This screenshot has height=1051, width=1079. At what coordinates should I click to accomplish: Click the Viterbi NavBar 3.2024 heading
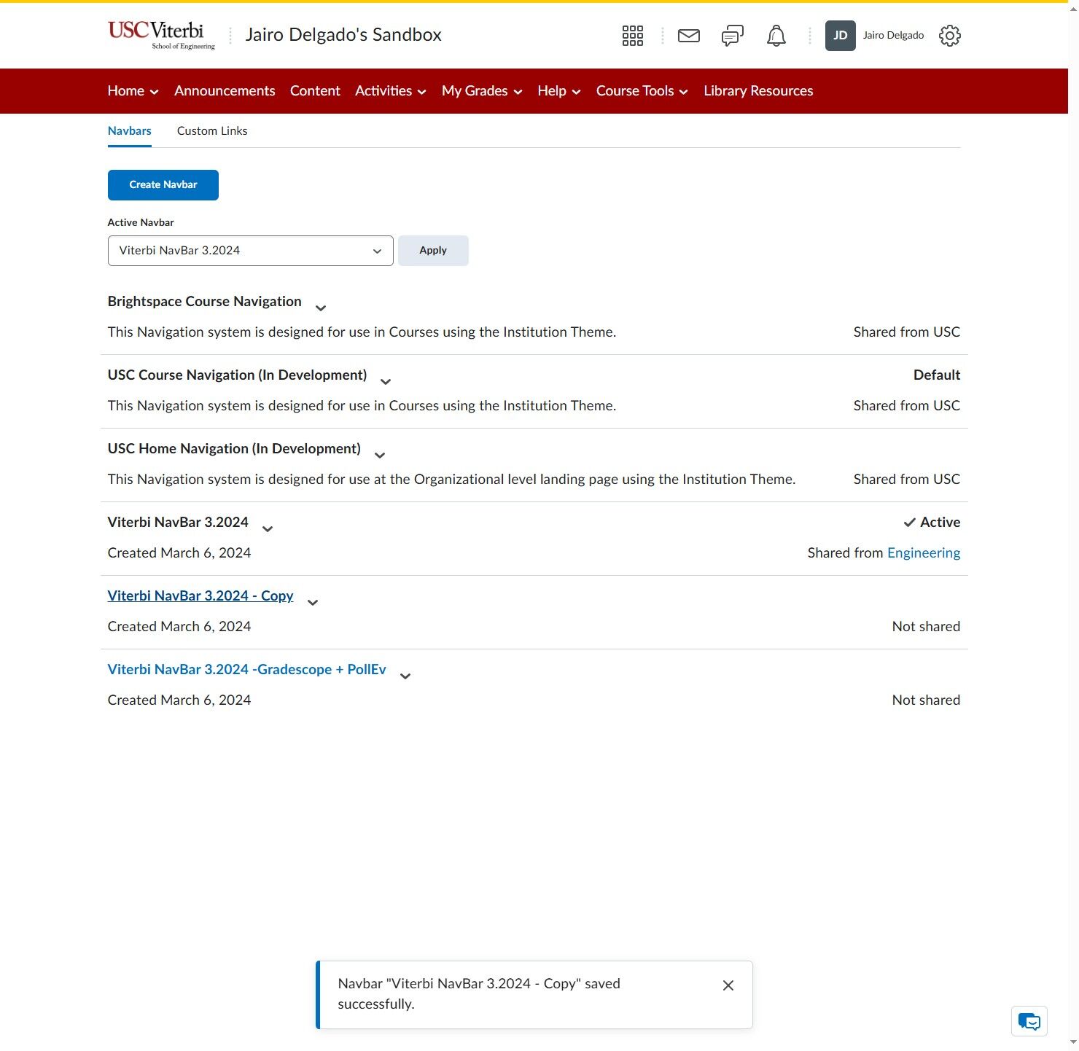pos(178,523)
